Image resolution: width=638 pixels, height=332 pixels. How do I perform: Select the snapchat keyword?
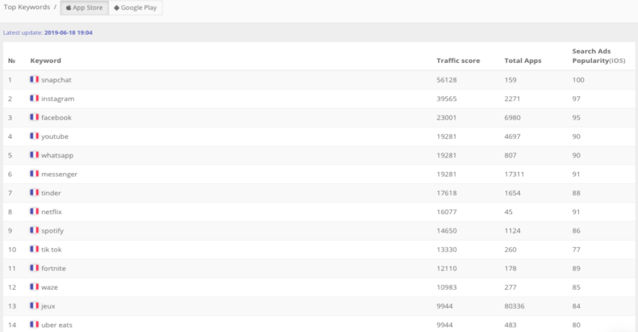[x=56, y=80]
